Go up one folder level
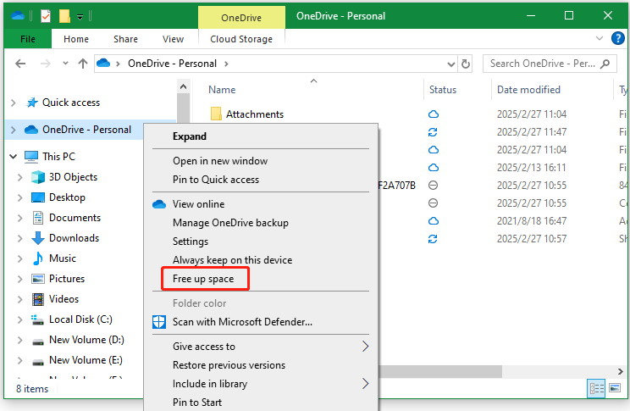This screenshot has height=411, width=630. coord(83,64)
